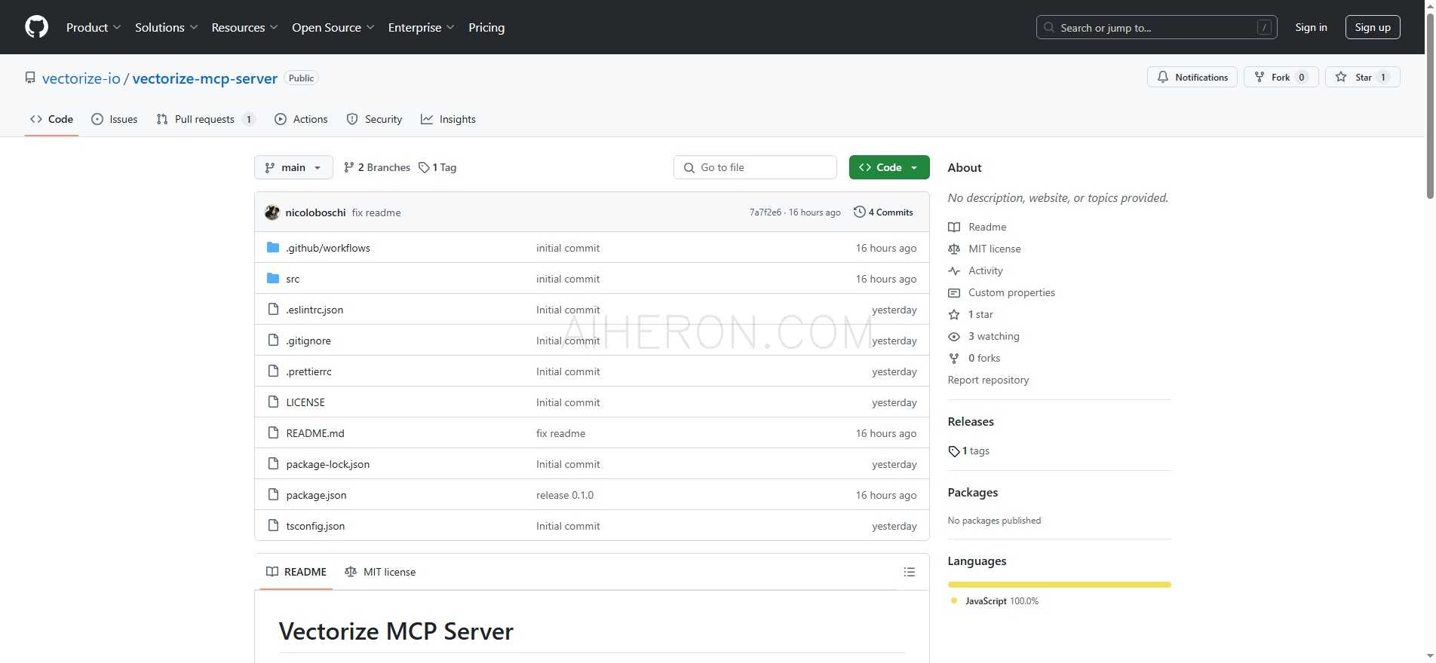
Task: Click Report repository link
Action: coord(988,380)
